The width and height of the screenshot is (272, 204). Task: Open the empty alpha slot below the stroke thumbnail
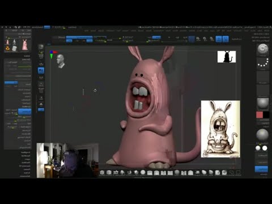click(263, 77)
